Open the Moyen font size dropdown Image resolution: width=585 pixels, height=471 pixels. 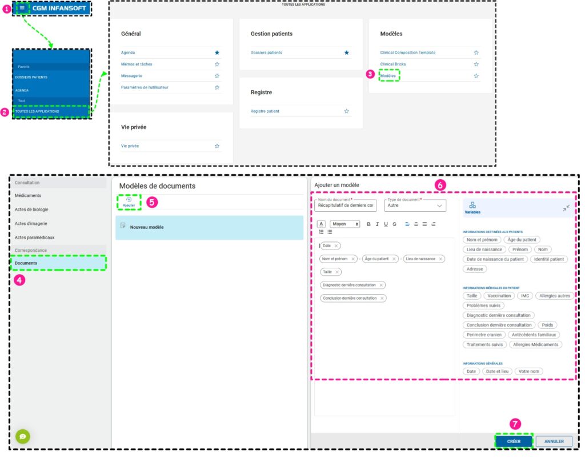tap(345, 224)
